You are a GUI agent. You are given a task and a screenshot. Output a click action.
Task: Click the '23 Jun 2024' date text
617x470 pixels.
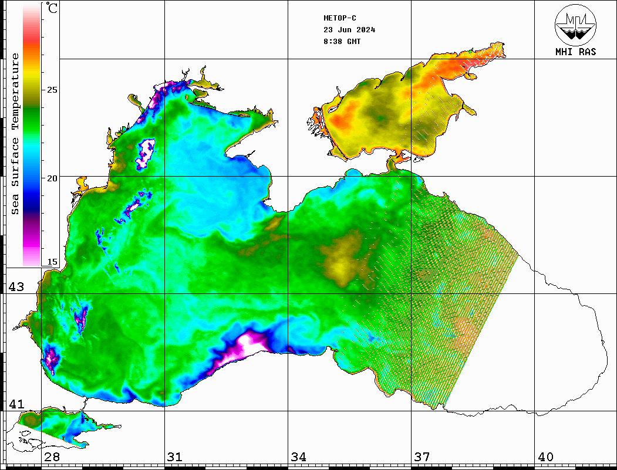(349, 30)
